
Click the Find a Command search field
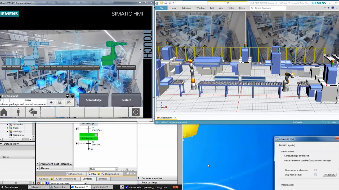[268, 8]
